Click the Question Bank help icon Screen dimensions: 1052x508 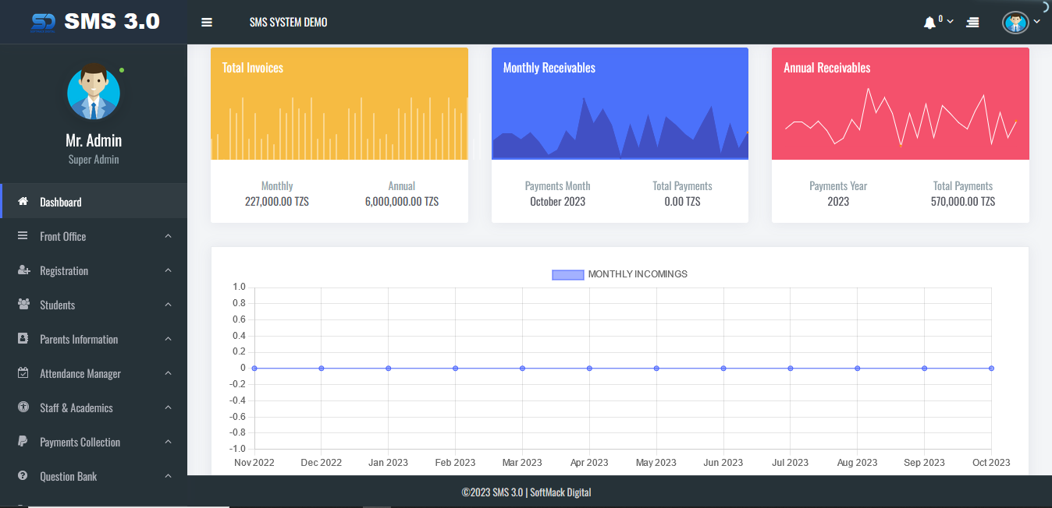coord(23,476)
